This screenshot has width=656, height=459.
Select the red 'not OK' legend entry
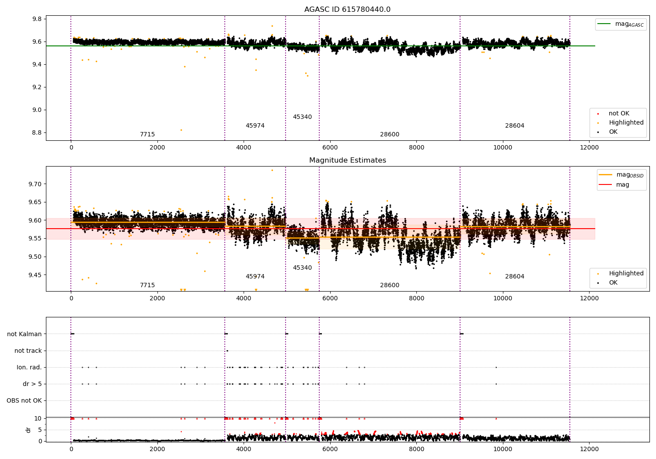pyautogui.click(x=614, y=114)
